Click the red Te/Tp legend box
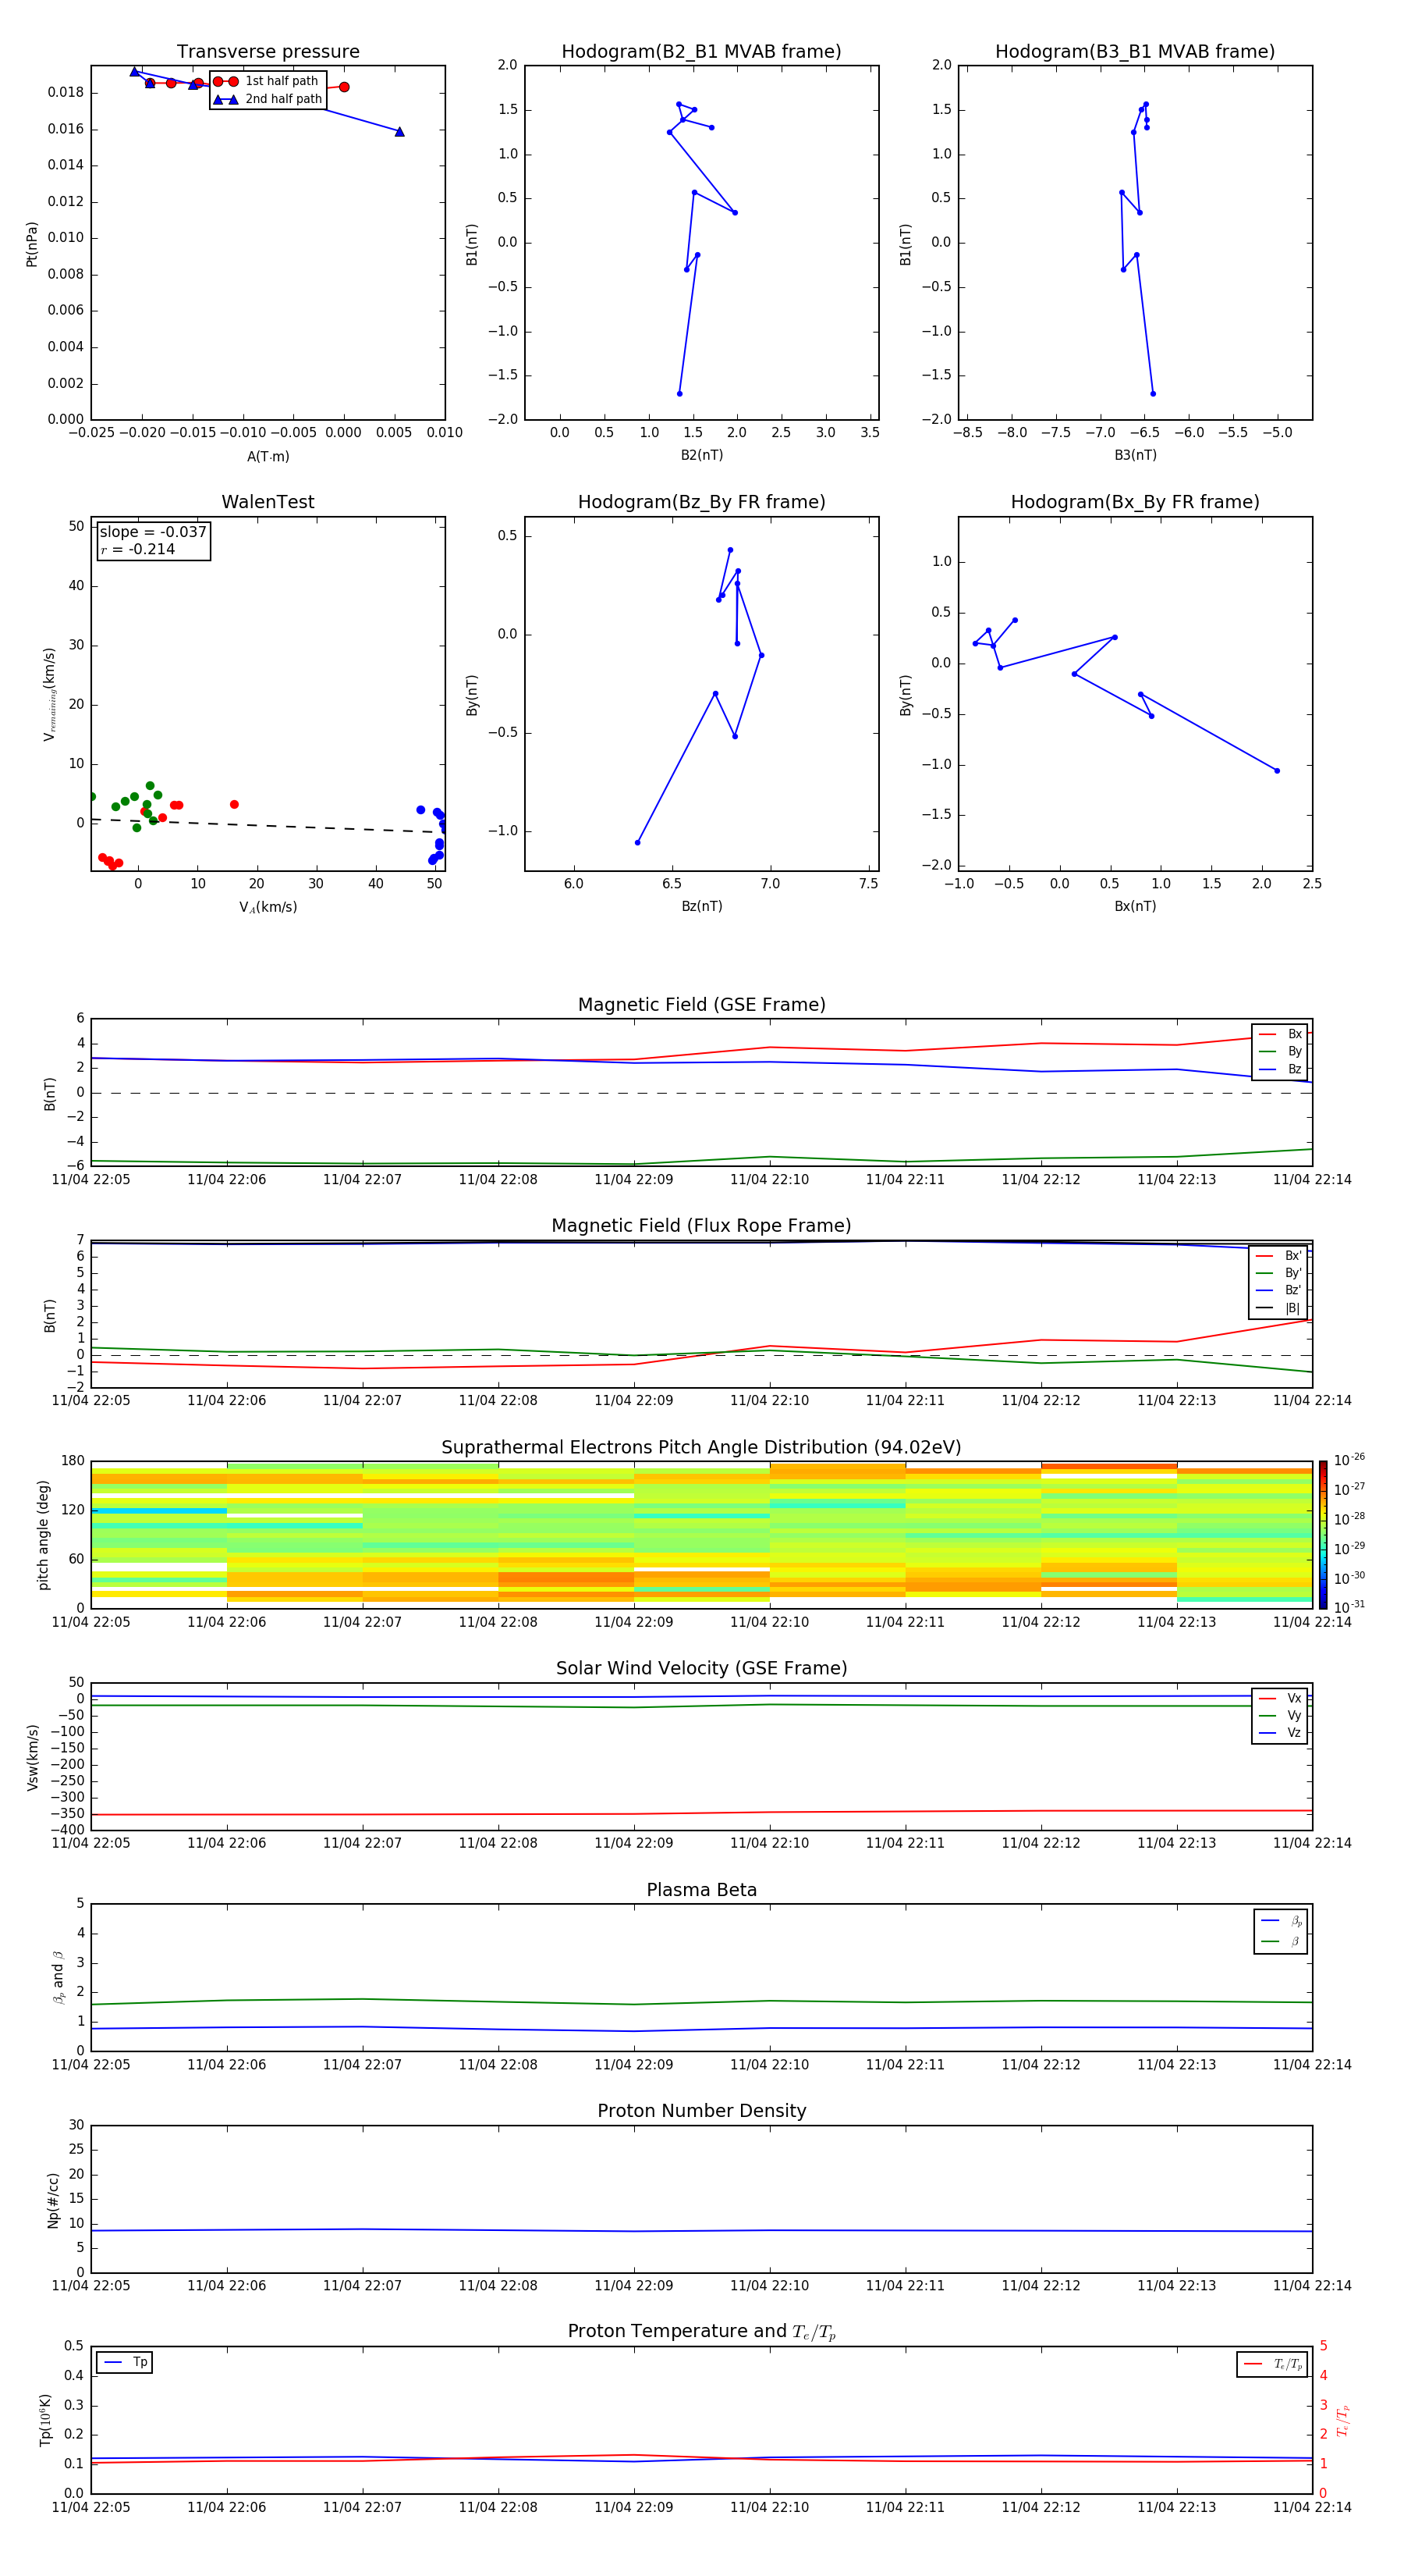Screen dimensions: 1404x2576 click(x=1271, y=2364)
